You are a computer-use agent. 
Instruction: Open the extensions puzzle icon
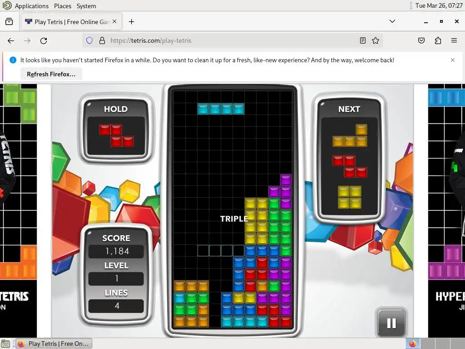(x=438, y=40)
